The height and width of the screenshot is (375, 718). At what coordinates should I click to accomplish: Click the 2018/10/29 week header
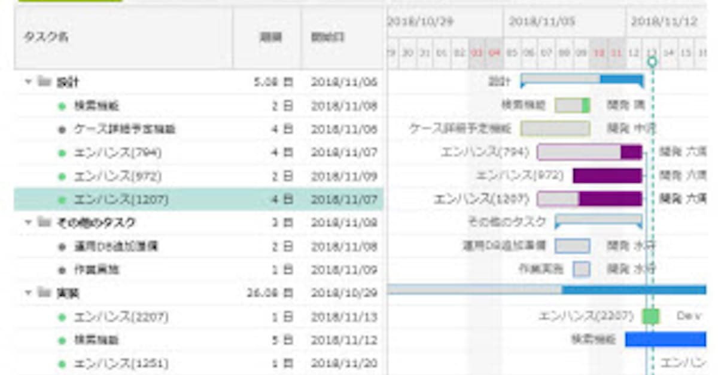click(421, 22)
